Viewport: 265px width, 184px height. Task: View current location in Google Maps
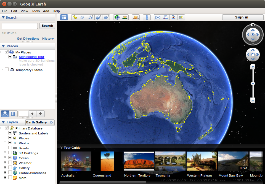pyautogui.click(x=181, y=17)
